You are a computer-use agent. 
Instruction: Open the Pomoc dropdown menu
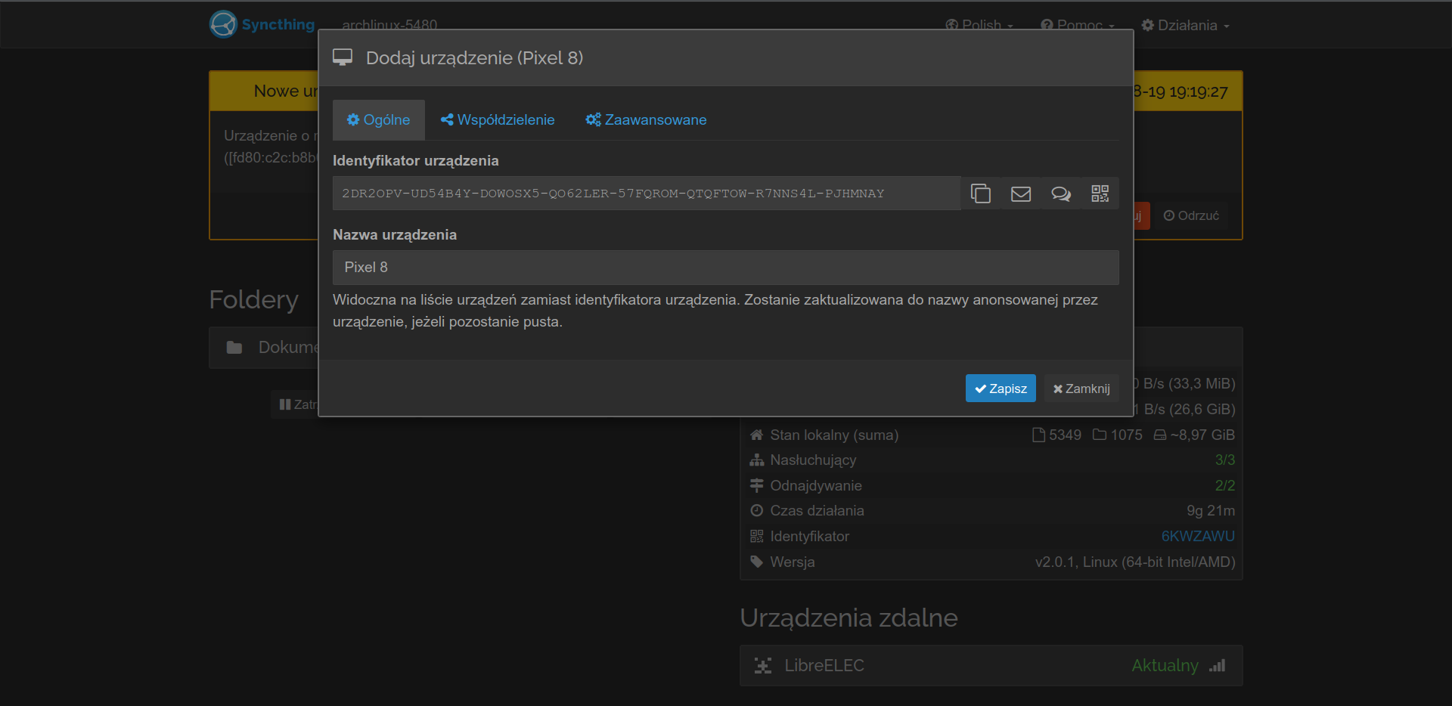1077,25
